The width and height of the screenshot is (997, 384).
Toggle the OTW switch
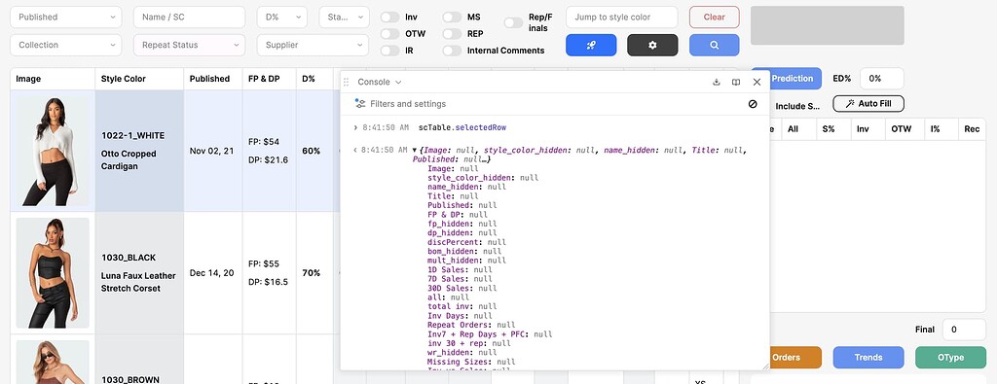[389, 34]
